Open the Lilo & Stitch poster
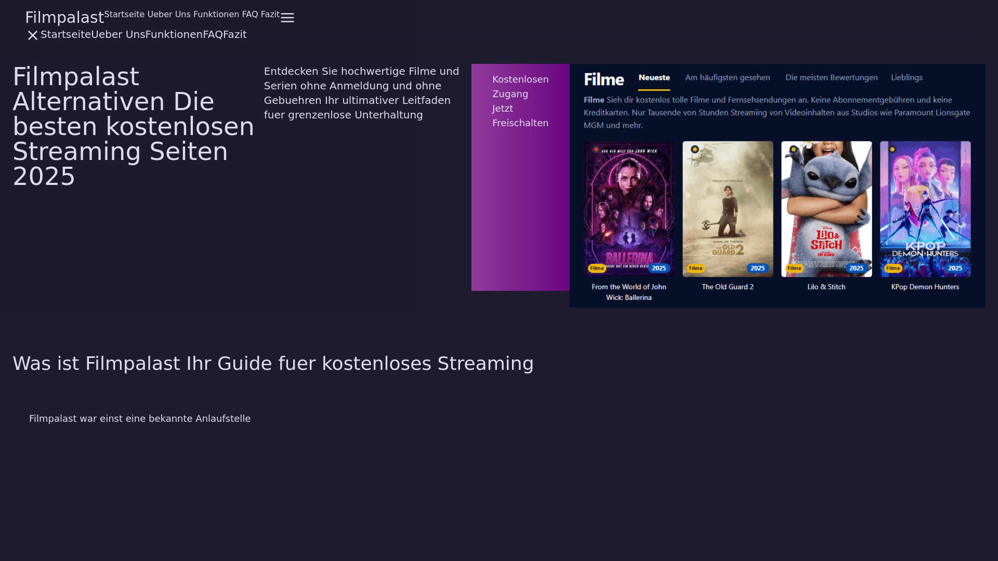 pyautogui.click(x=826, y=209)
